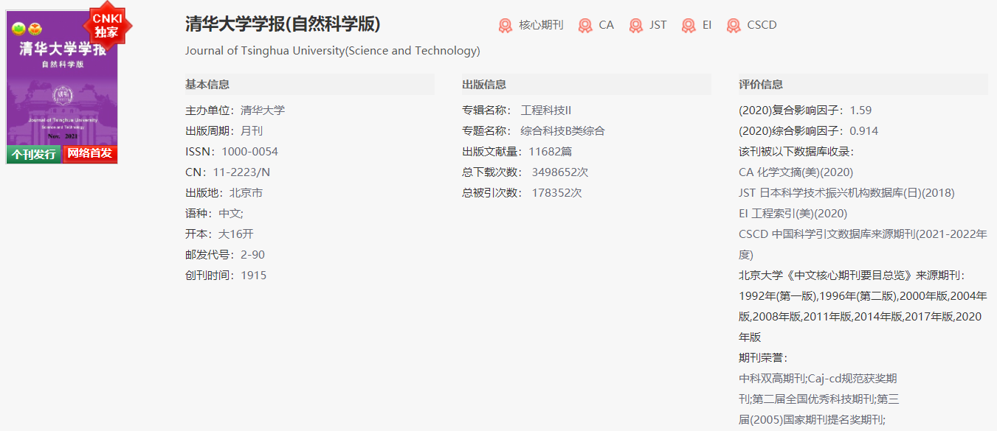This screenshot has width=997, height=431.
Task: Click the CA award ribbon icon
Action: point(585,26)
